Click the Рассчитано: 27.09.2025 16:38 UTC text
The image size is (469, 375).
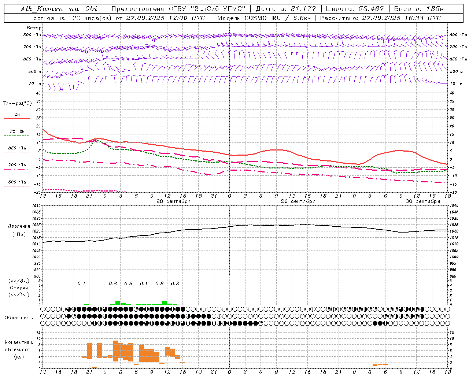point(380,18)
